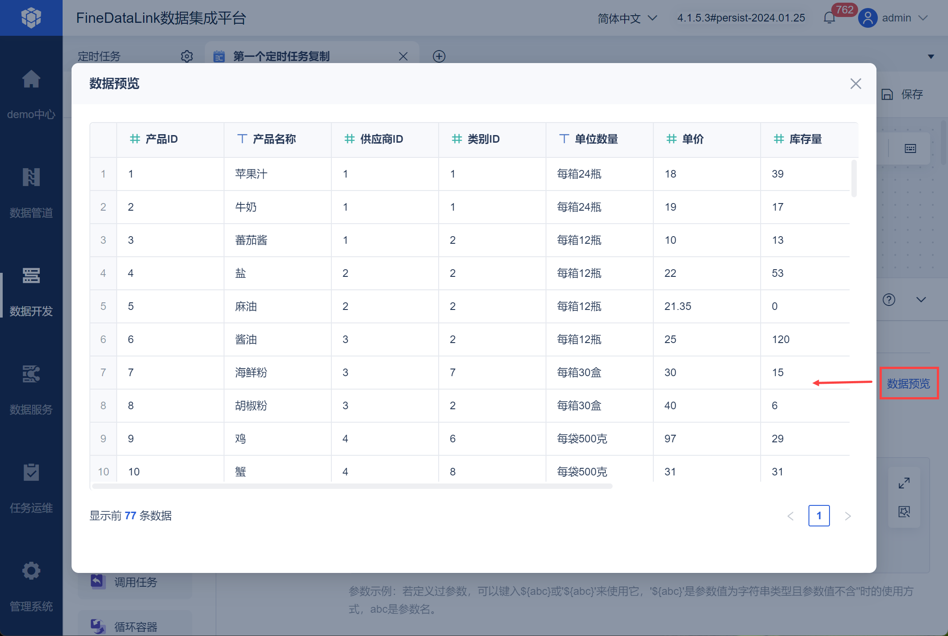948x636 pixels.
Task: Switch to 第一个定时任务复制 tab
Action: [281, 56]
